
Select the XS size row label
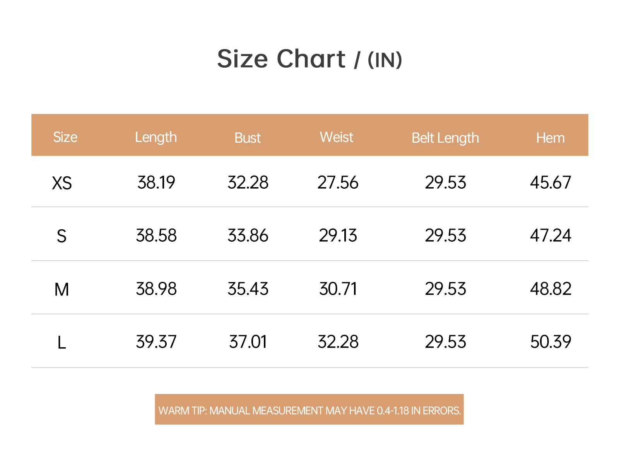click(62, 183)
